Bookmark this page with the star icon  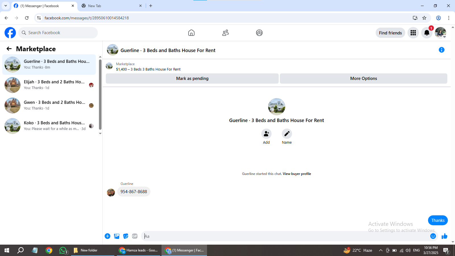click(424, 18)
